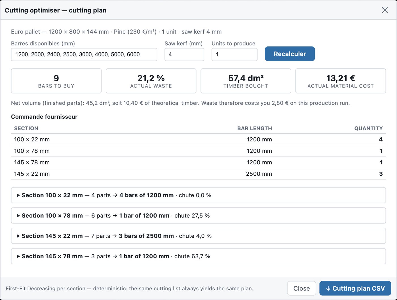The width and height of the screenshot is (397, 300).
Task: Click quantity 3 in 145 × 22 row
Action: point(381,174)
